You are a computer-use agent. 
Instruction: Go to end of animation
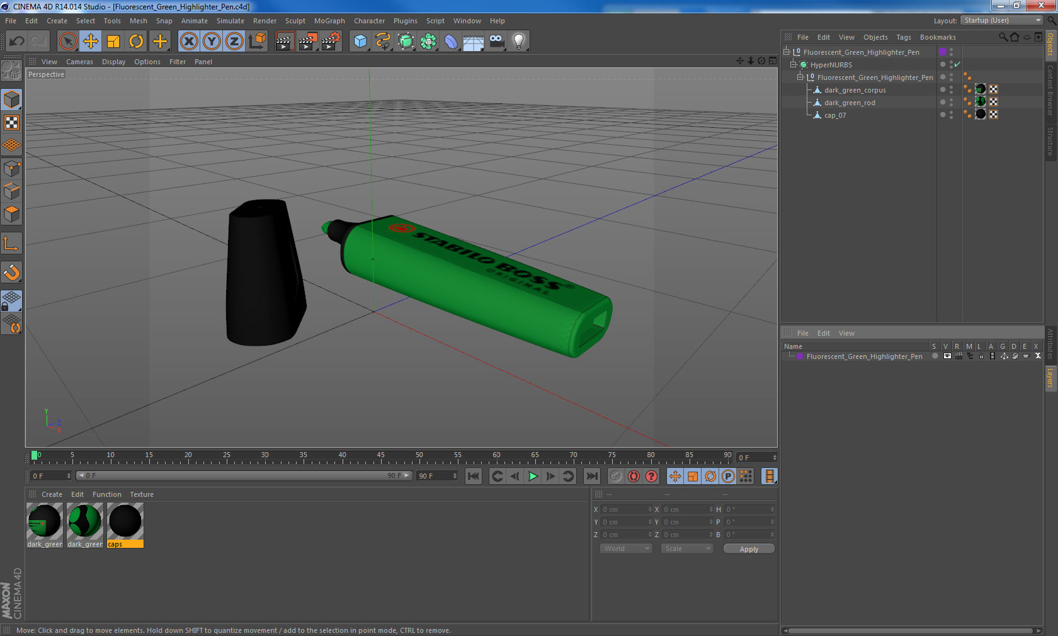click(x=592, y=476)
